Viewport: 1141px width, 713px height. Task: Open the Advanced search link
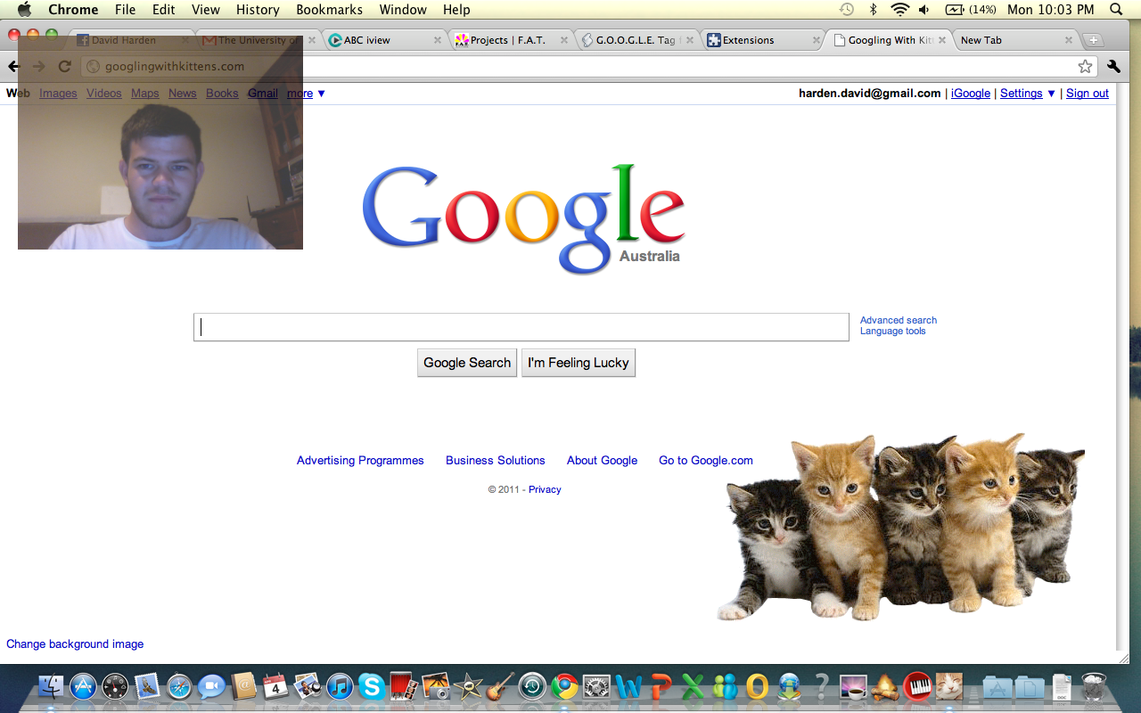coord(899,320)
